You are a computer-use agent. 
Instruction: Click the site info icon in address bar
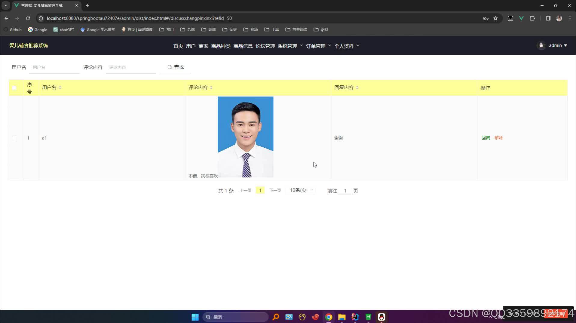click(x=41, y=18)
